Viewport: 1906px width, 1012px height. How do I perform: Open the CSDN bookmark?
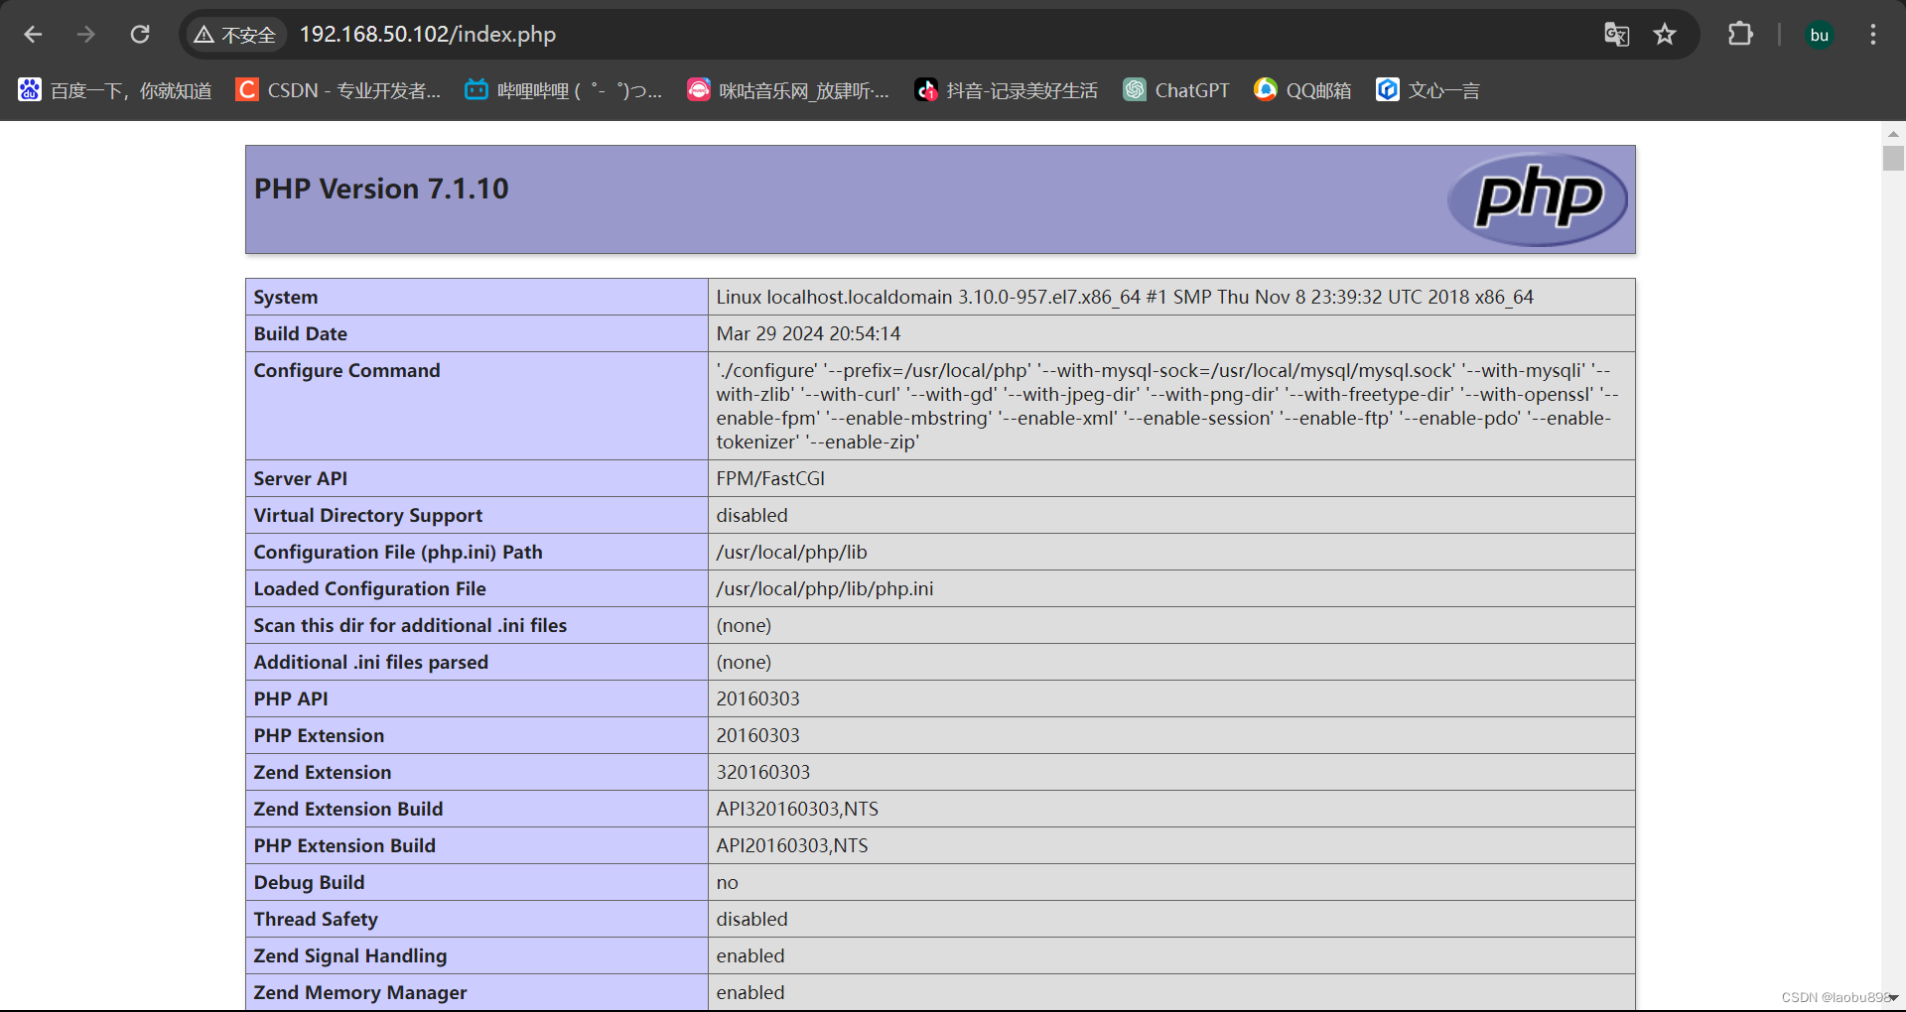click(339, 90)
